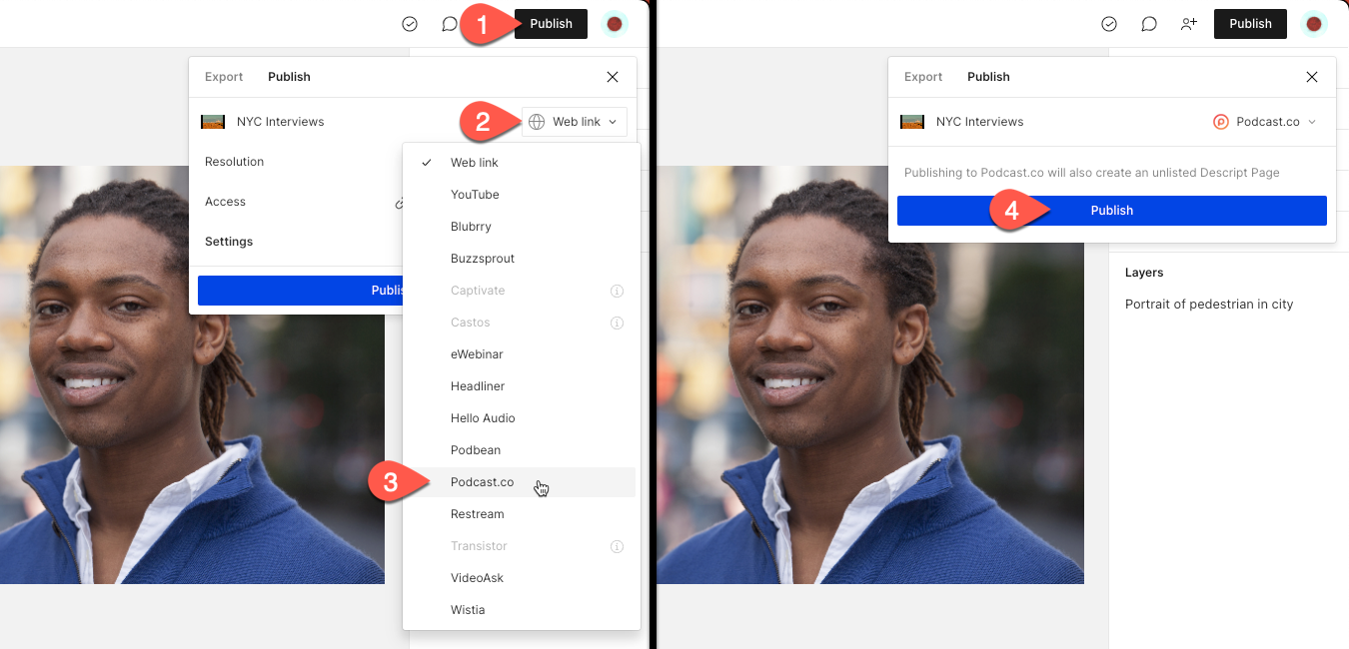
Task: Click the Layers heading in right sidebar
Action: [x=1144, y=273]
